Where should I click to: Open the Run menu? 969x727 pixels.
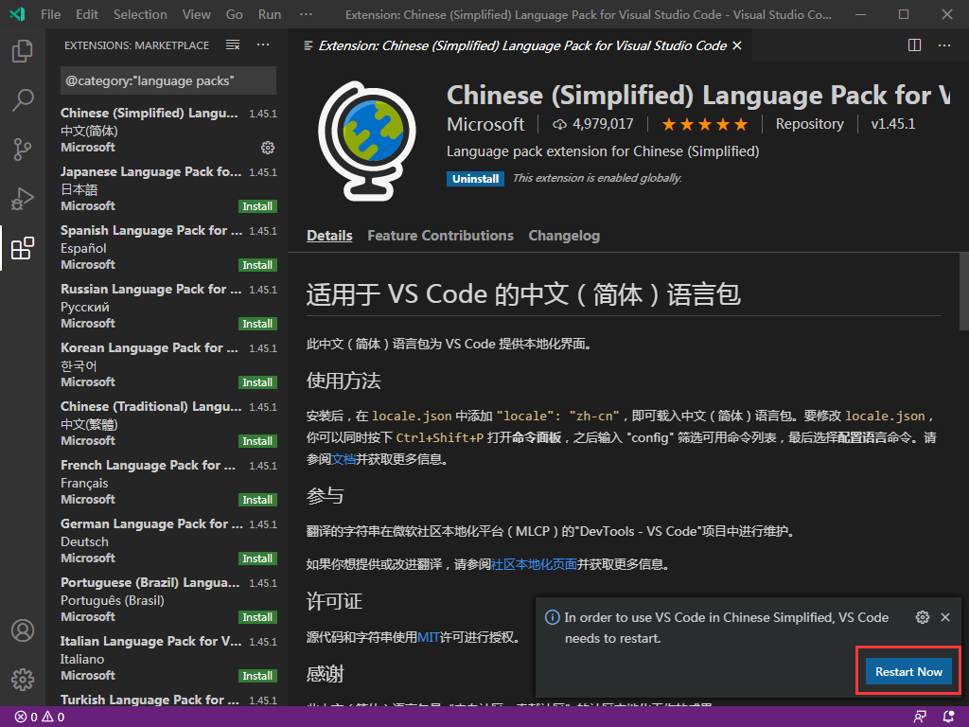point(270,14)
